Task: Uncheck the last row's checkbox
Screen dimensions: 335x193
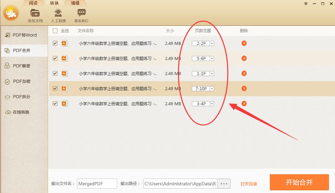Action: 55,104
